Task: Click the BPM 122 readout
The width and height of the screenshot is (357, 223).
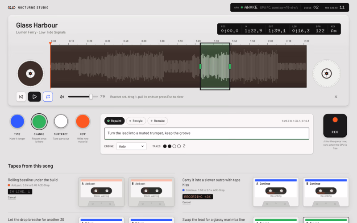Action: click(x=320, y=29)
